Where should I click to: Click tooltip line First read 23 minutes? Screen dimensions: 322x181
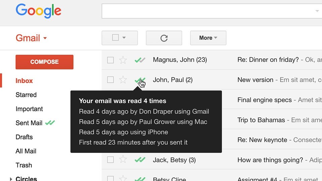[x=133, y=142]
